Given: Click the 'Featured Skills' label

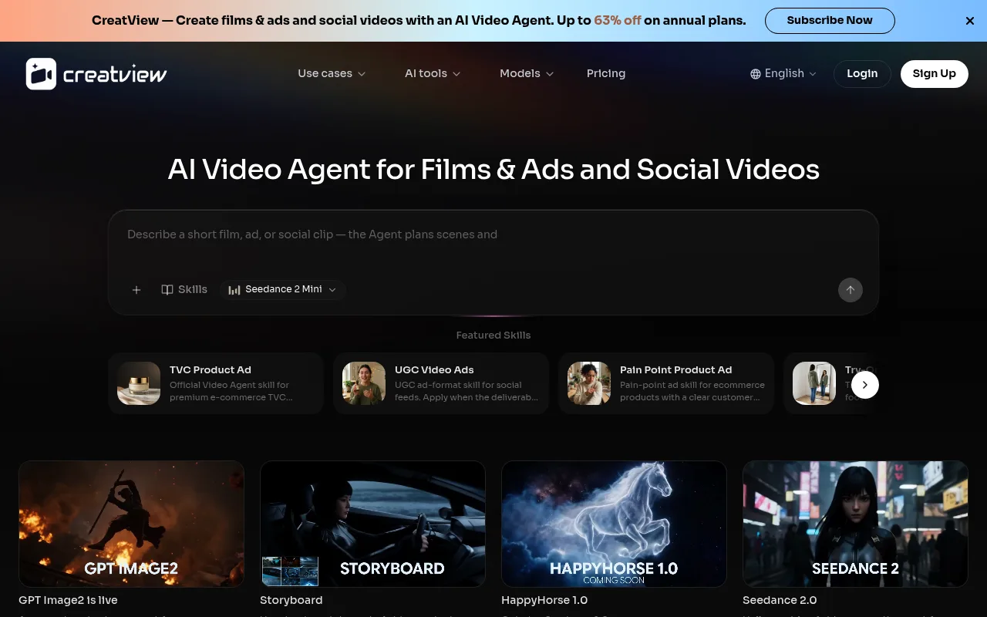Looking at the screenshot, I should coord(493,335).
